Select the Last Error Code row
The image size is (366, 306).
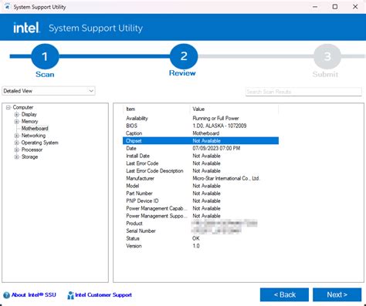(201, 163)
